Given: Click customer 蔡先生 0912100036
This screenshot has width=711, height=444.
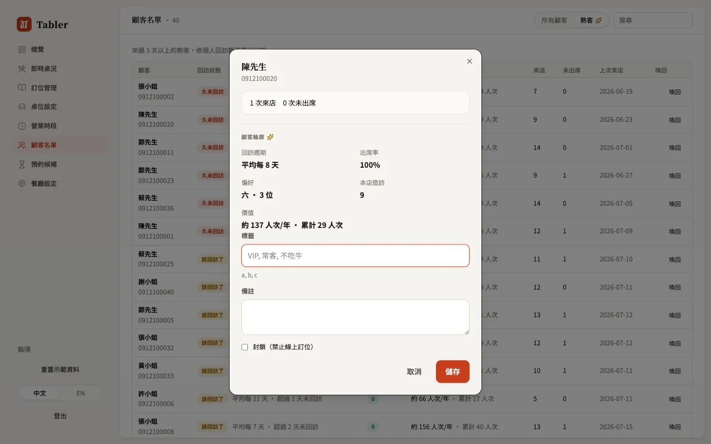Looking at the screenshot, I should click(x=156, y=203).
